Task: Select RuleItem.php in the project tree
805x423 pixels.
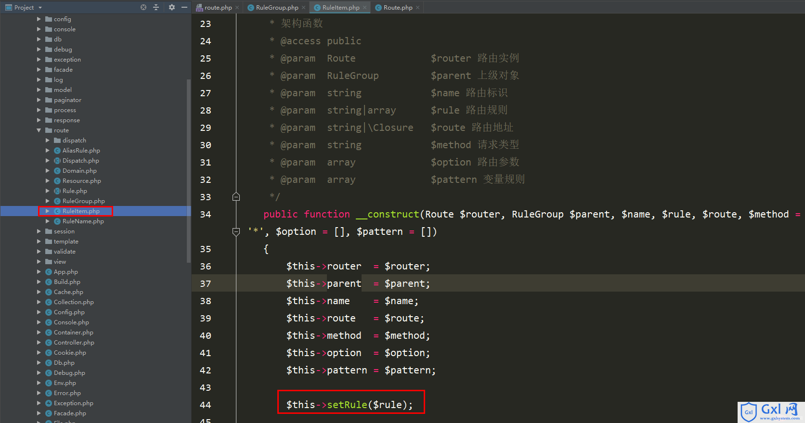Action: (x=81, y=211)
